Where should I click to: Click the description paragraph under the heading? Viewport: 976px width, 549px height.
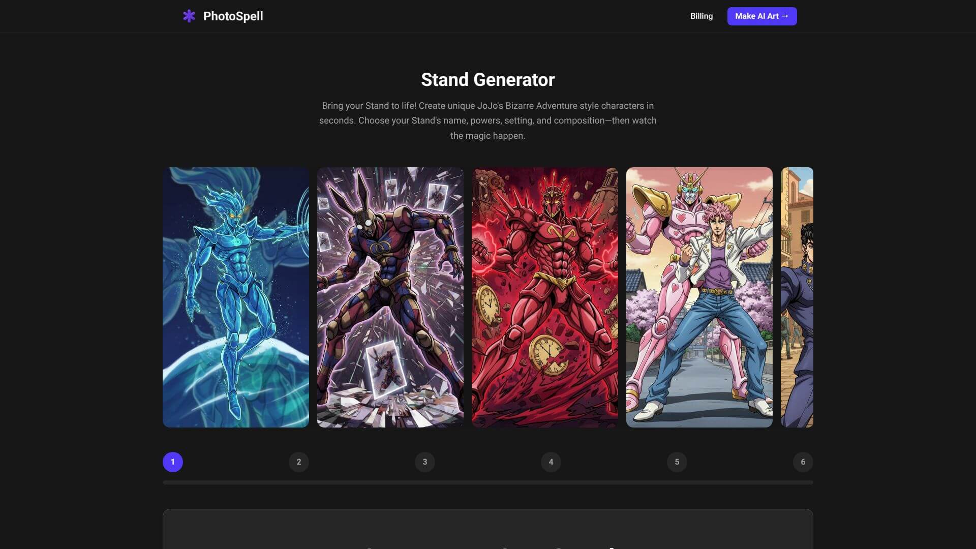tap(487, 120)
